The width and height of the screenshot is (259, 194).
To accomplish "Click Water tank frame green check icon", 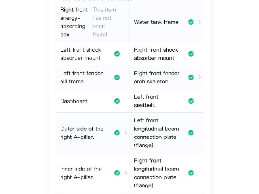I will 191,22.
